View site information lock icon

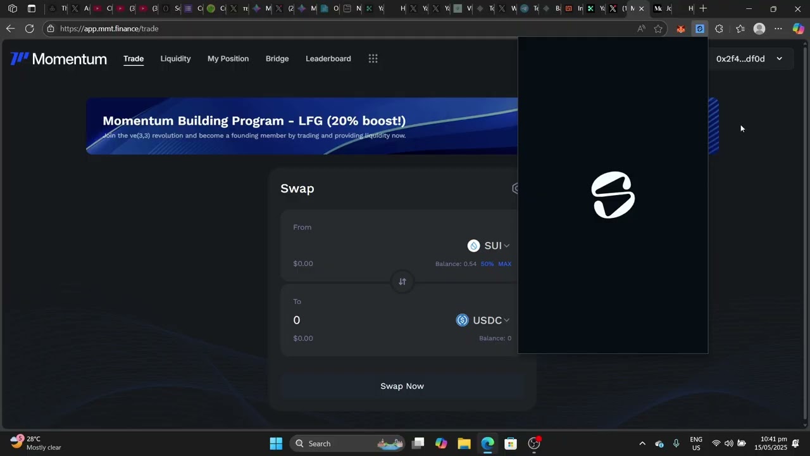(51, 28)
